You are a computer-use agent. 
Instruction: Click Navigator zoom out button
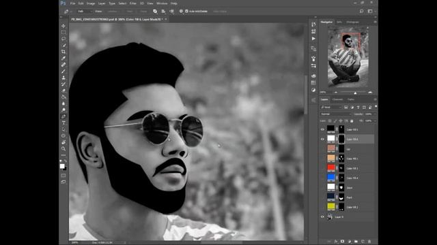pos(335,93)
